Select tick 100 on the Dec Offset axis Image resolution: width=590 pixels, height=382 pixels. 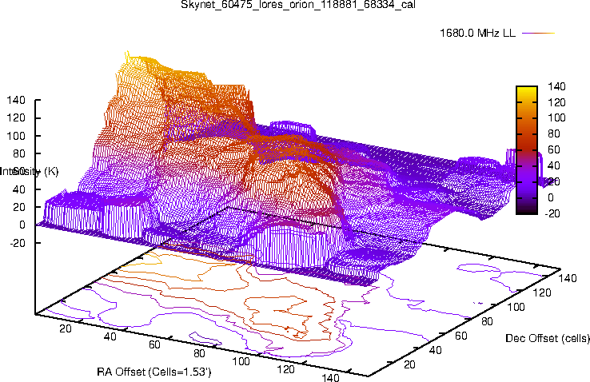pyautogui.click(x=516, y=307)
